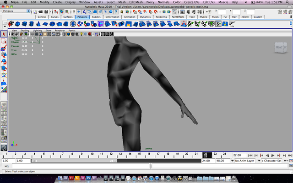Select the arrow Select tool in toolbox
293x183 pixels.
pyautogui.click(x=4, y=34)
